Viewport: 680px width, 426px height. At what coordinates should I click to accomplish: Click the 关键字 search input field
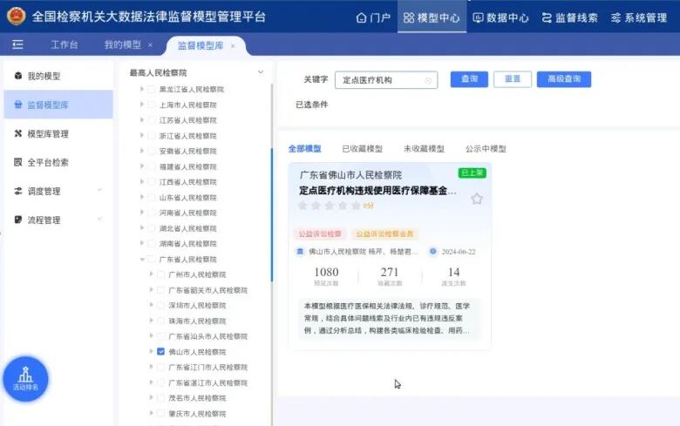click(x=386, y=80)
